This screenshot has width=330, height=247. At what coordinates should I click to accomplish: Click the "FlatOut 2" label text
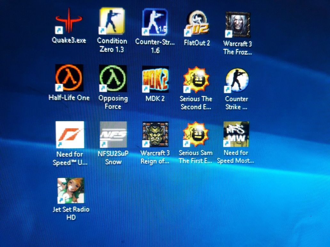[197, 43]
